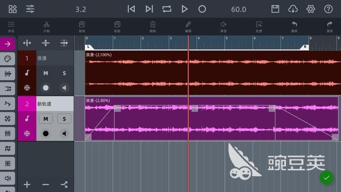The height and width of the screenshot is (192, 341).
Task: Freeze track 1 with snowflake icon
Action: coord(27,88)
